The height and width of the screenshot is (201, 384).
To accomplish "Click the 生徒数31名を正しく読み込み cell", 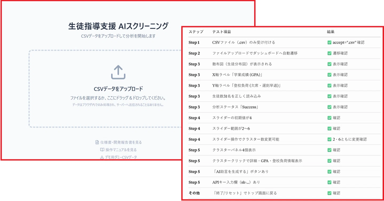I will (237, 96).
